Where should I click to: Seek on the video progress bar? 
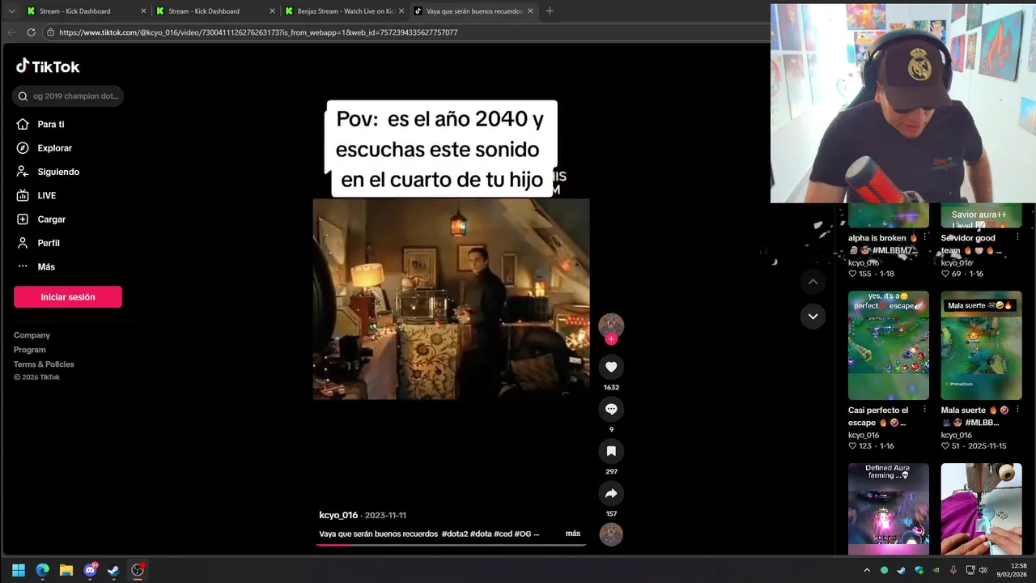(451, 545)
